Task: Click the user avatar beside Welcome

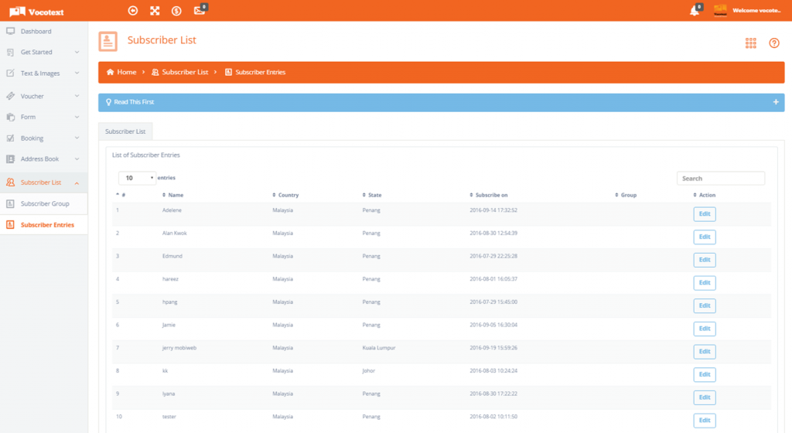Action: (720, 11)
